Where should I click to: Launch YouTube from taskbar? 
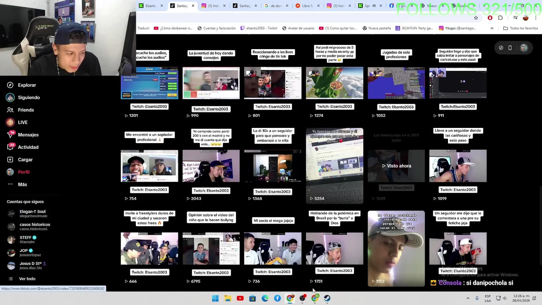pyautogui.click(x=240, y=298)
